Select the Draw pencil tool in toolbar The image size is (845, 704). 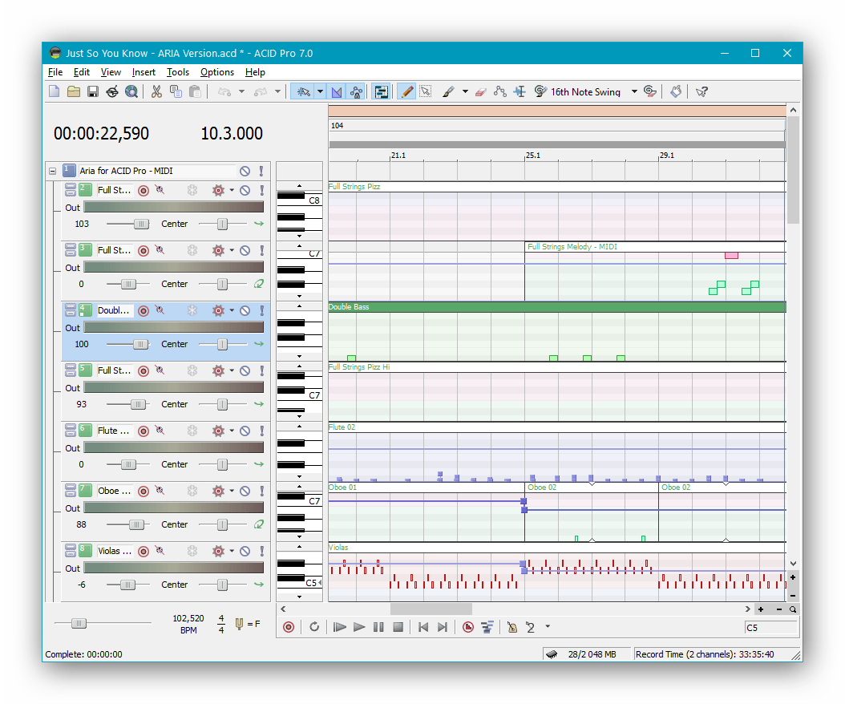click(406, 91)
